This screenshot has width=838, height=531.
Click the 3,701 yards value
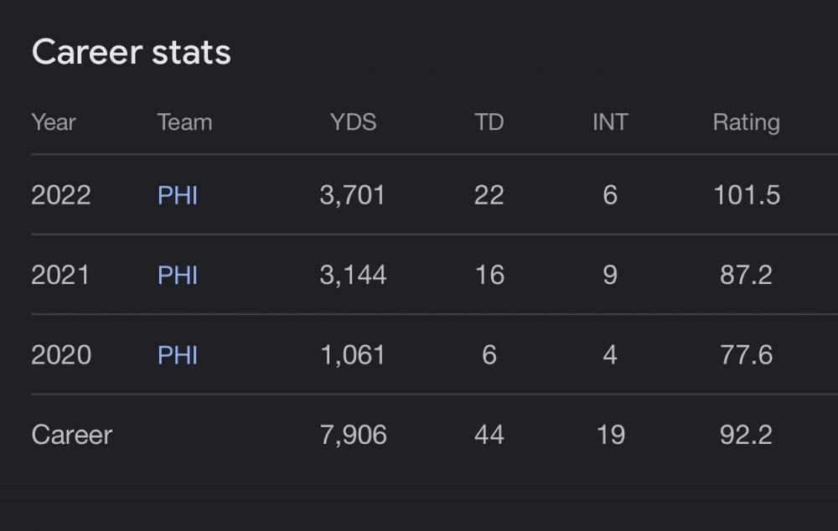click(x=353, y=195)
